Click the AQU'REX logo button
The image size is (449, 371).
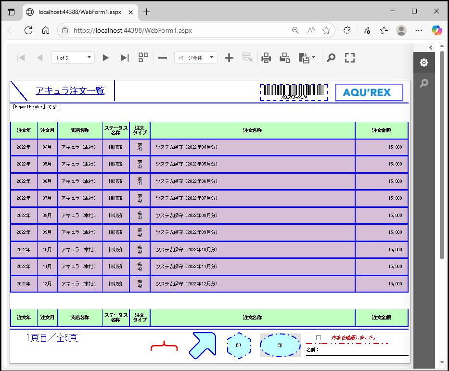tap(369, 92)
